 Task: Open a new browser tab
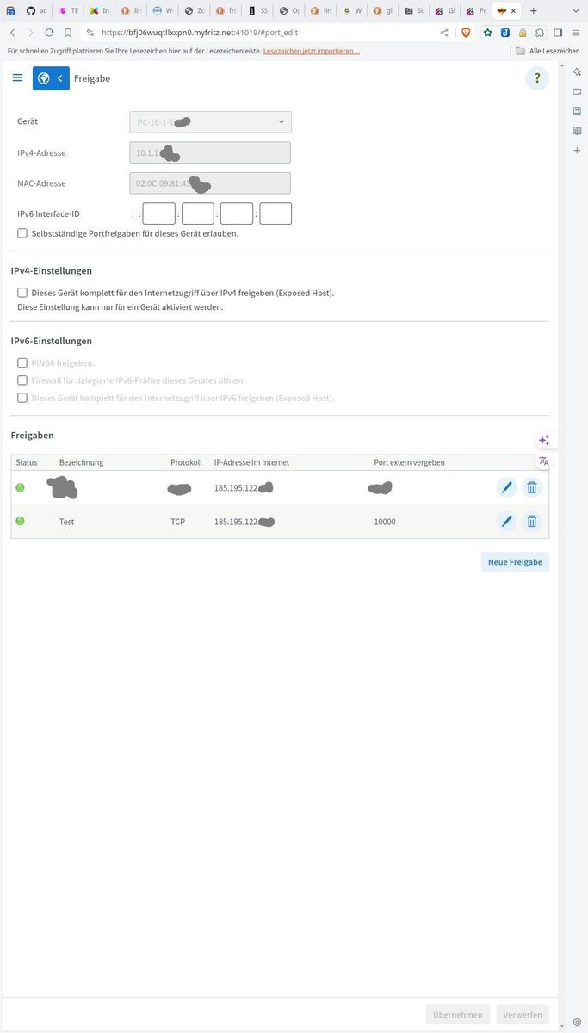coord(534,11)
